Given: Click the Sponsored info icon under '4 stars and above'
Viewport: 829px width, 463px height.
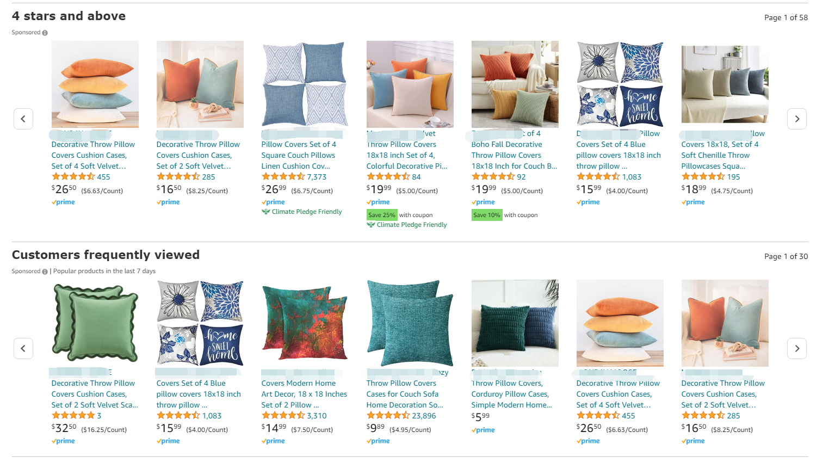Looking at the screenshot, I should 45,33.
